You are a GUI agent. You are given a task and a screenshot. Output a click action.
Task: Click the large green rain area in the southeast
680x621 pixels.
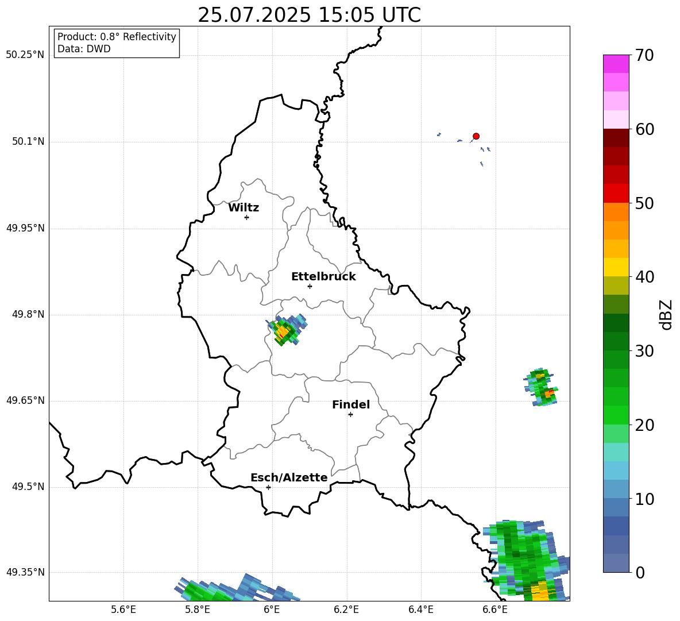(x=526, y=560)
